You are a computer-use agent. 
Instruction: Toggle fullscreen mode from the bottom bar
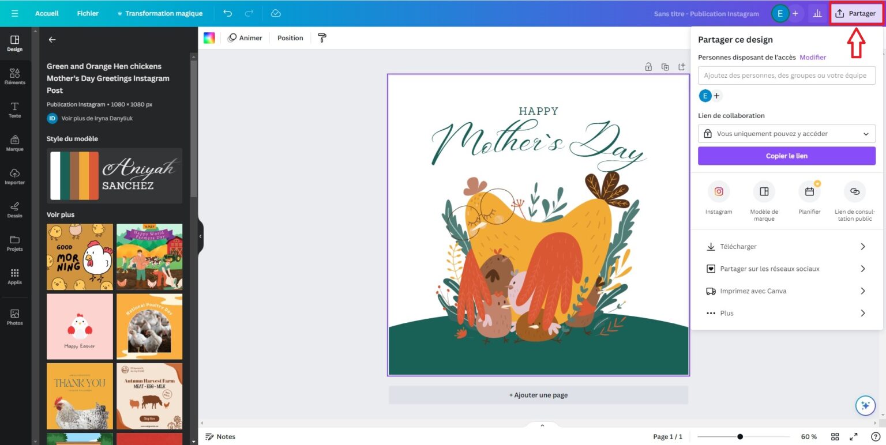click(x=854, y=436)
